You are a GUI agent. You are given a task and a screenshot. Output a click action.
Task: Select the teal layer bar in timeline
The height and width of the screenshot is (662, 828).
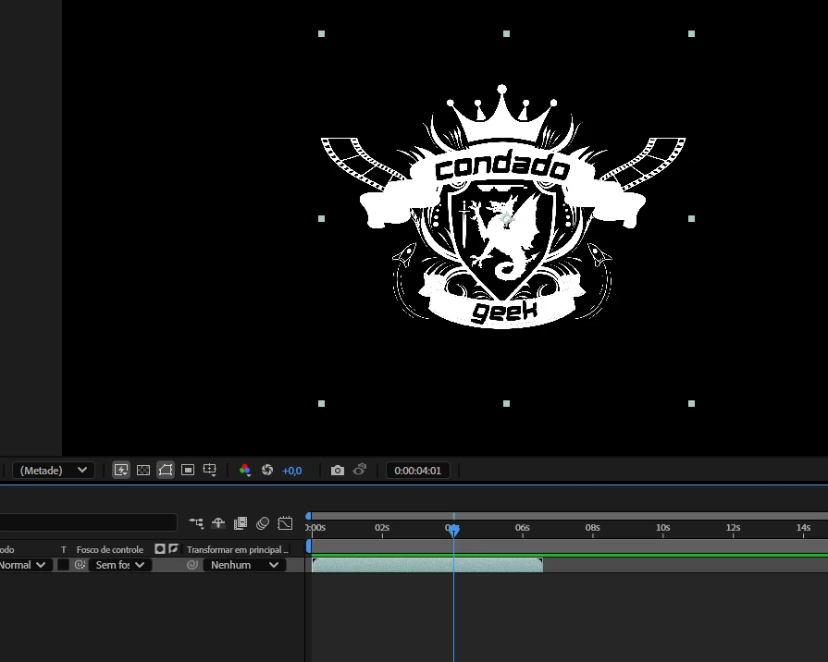click(427, 565)
